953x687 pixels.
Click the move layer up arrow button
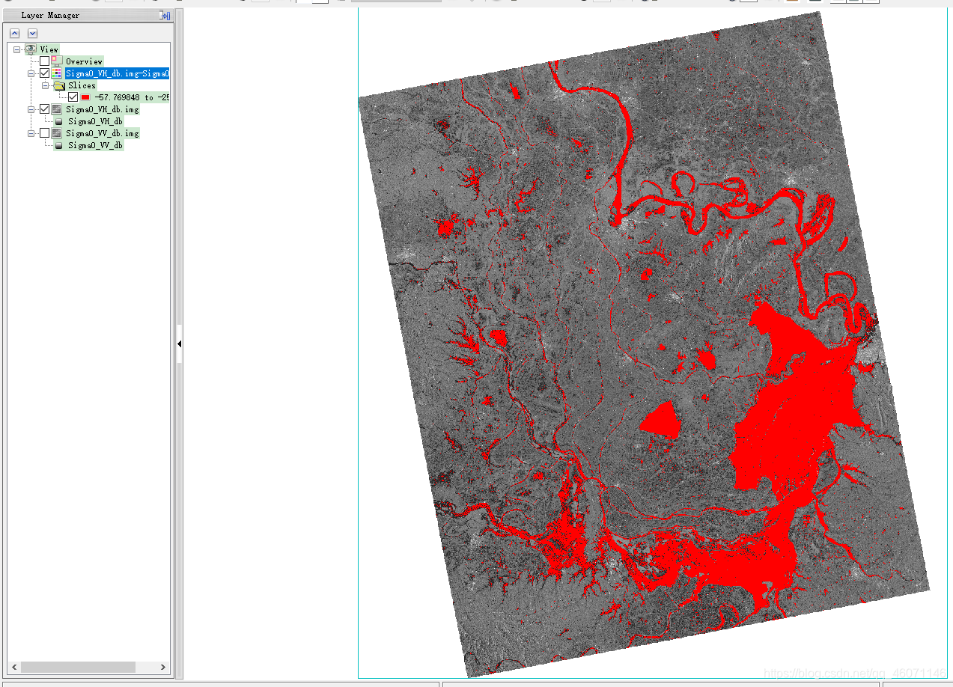tap(14, 33)
